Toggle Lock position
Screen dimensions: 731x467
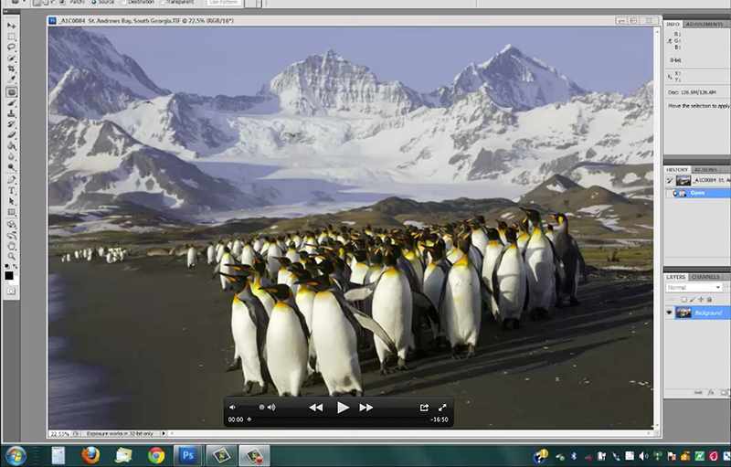tap(701, 300)
